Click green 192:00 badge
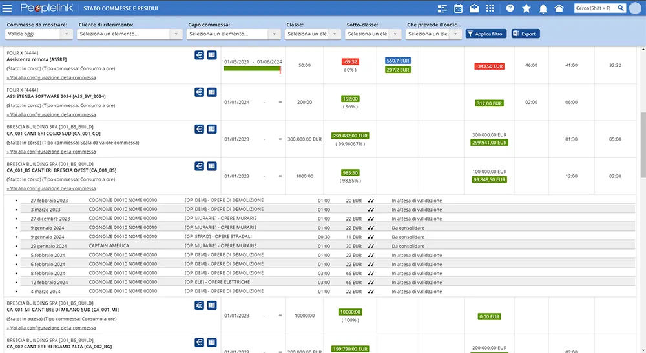Image resolution: width=646 pixels, height=353 pixels. point(350,99)
